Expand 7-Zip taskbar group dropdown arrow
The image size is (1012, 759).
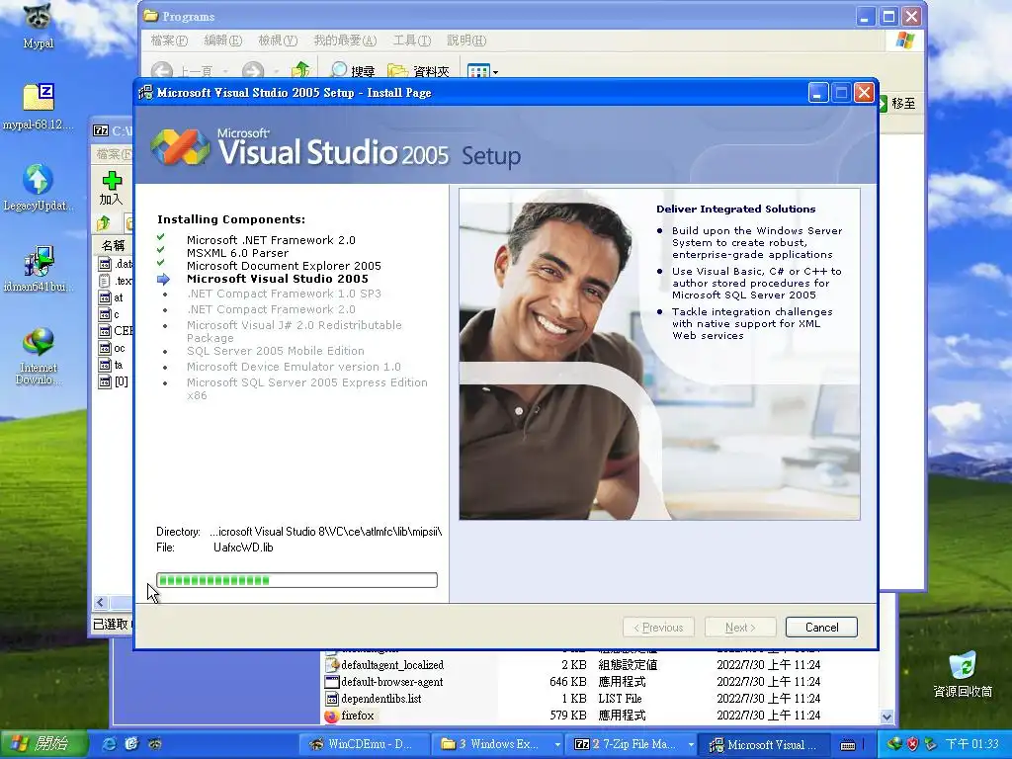pyautogui.click(x=691, y=745)
